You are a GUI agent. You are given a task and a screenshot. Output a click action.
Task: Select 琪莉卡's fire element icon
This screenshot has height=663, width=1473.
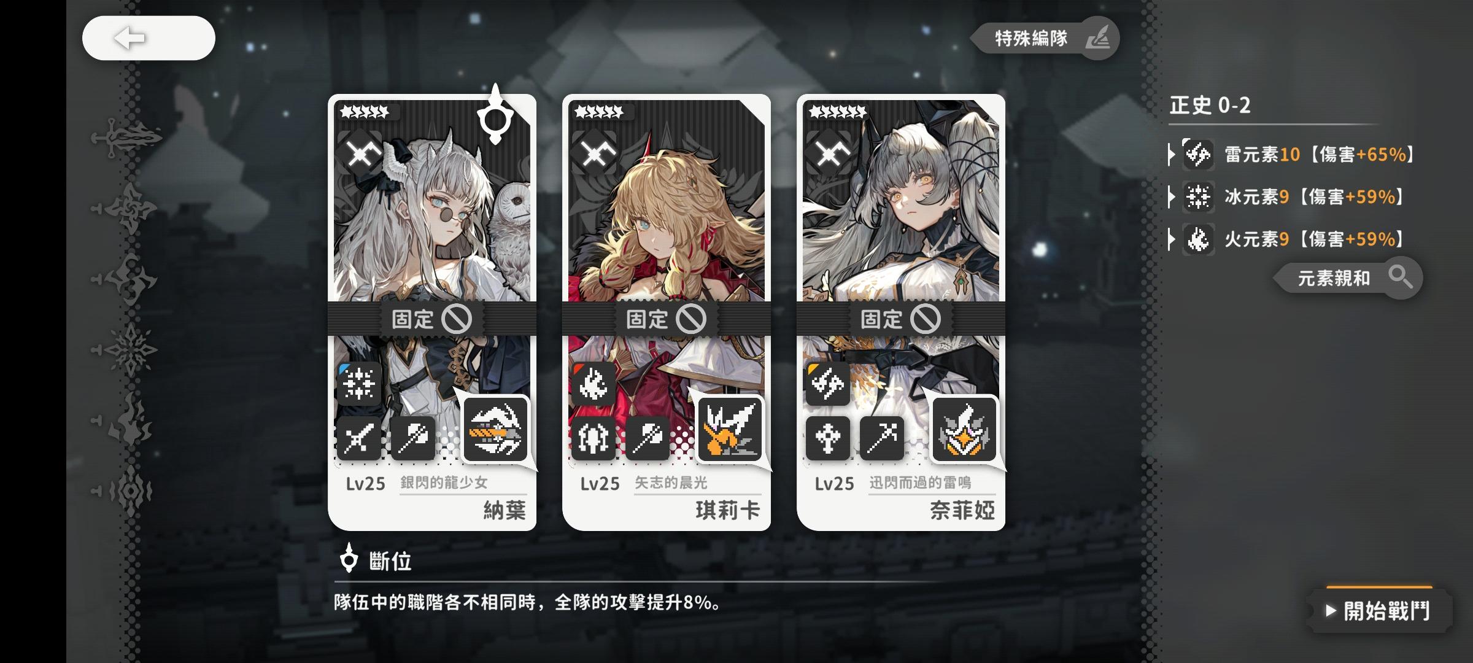(593, 383)
